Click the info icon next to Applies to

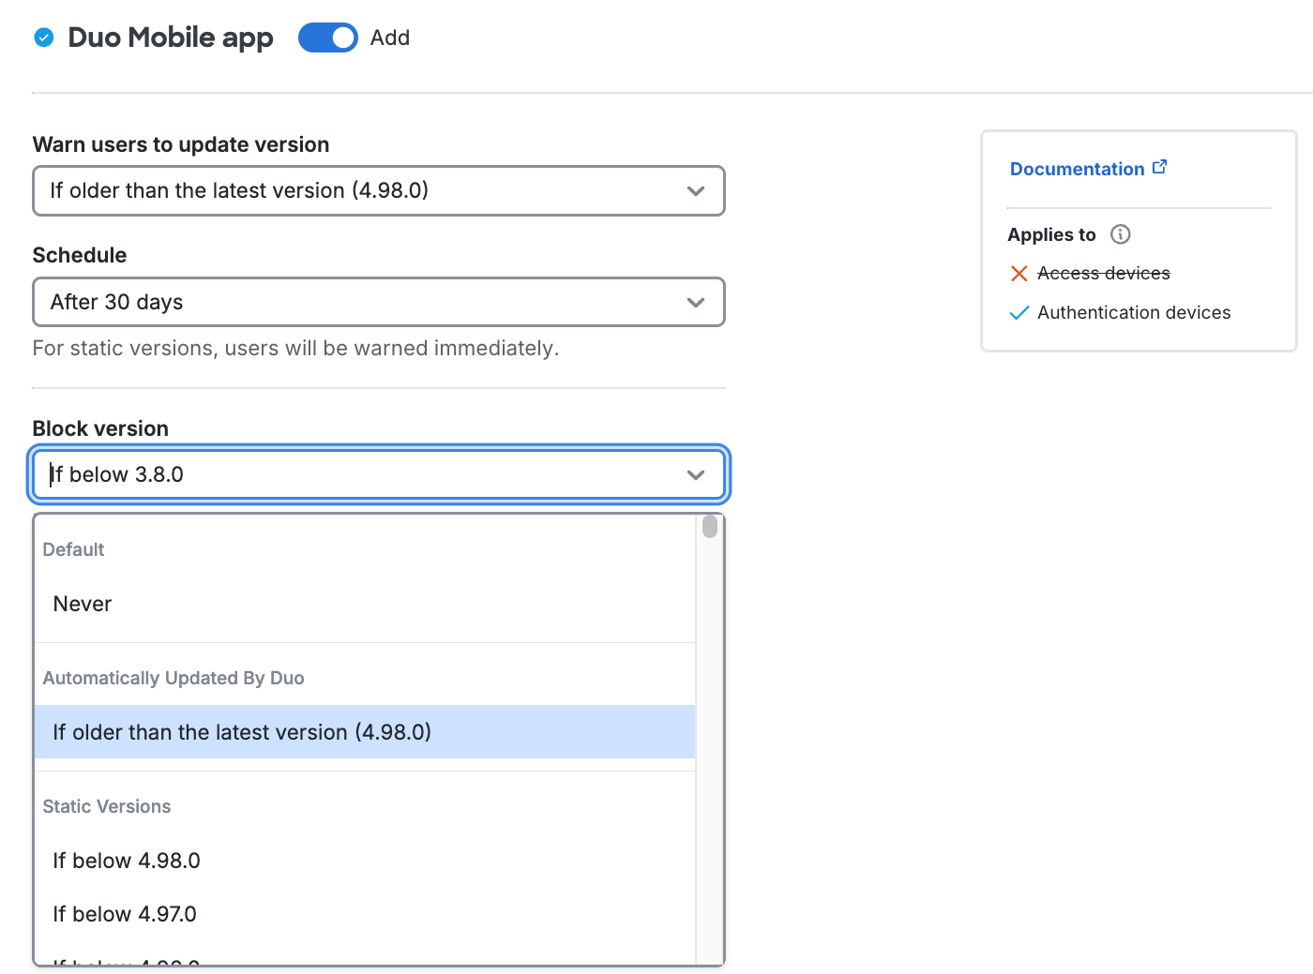coord(1120,234)
